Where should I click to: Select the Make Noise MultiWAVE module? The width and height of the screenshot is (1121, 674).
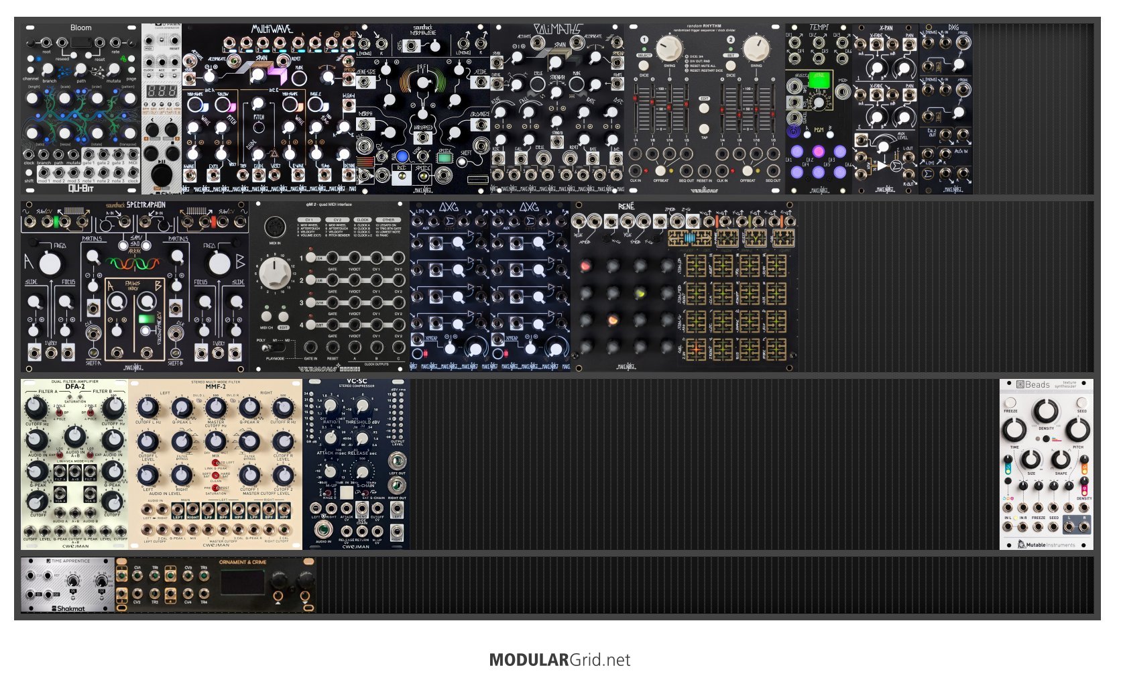[x=269, y=109]
